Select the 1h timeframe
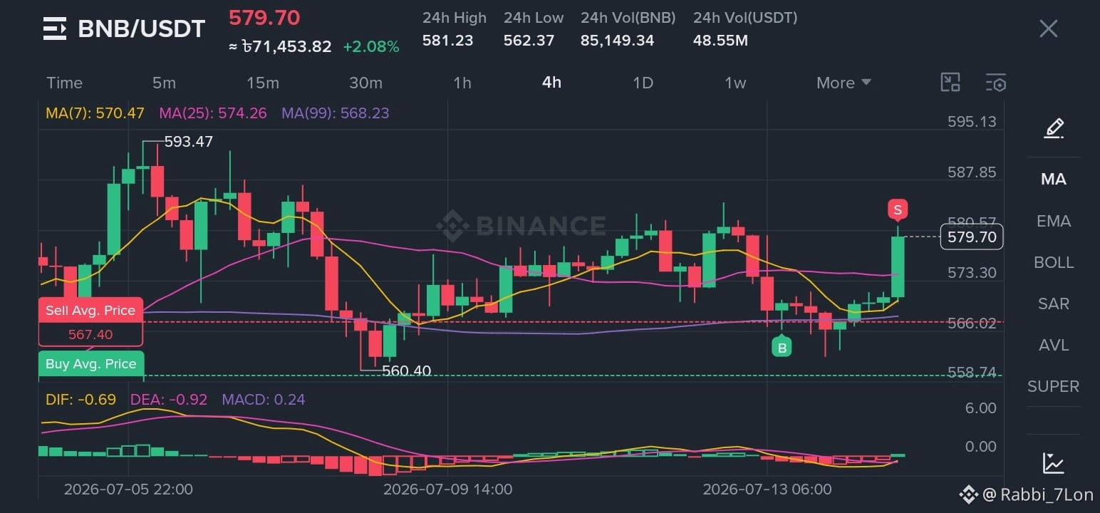 pyautogui.click(x=462, y=83)
